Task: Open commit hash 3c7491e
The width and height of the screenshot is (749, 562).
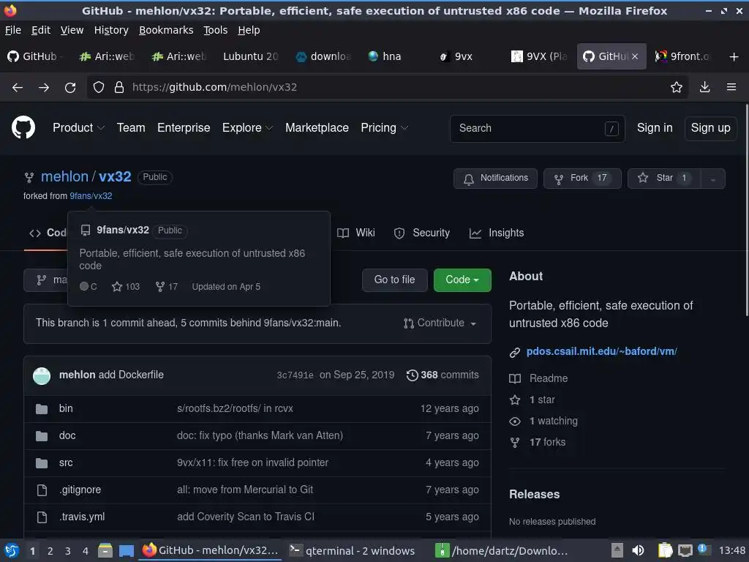Action: [x=295, y=375]
